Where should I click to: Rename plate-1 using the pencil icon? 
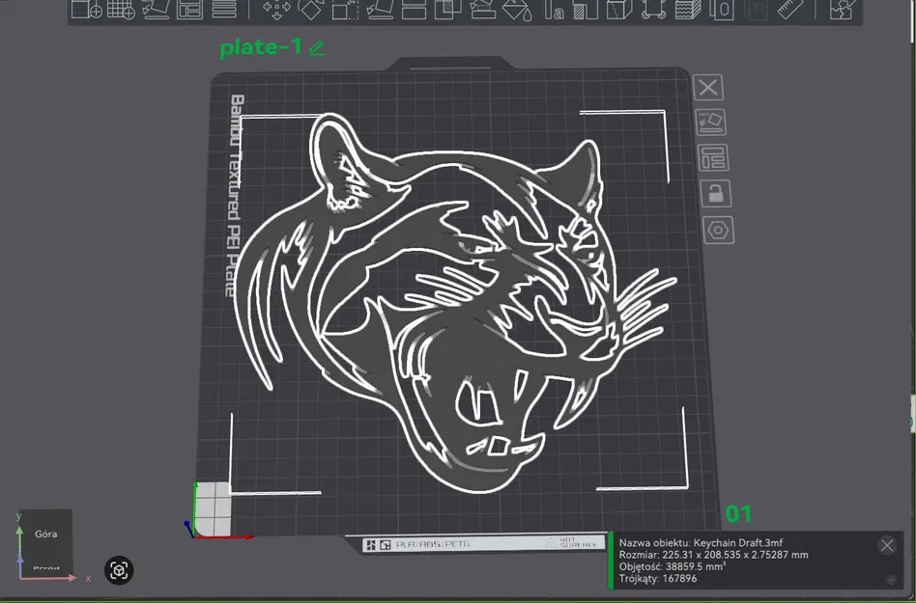(x=316, y=46)
